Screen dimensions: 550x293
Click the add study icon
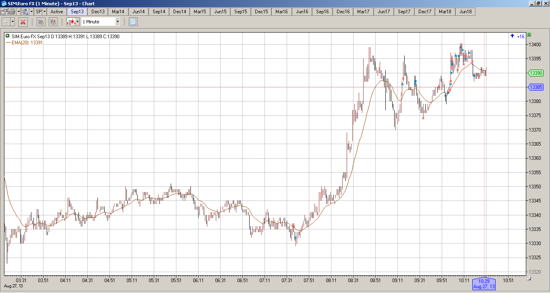[41, 22]
